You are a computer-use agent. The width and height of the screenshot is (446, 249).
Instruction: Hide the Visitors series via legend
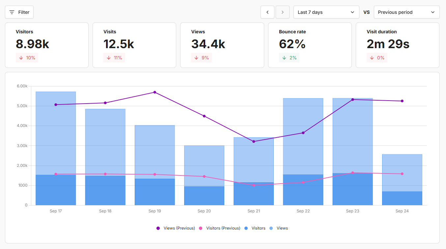(x=255, y=228)
